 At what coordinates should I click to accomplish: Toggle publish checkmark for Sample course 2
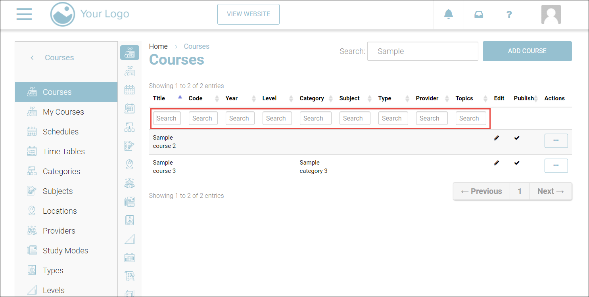pos(516,138)
